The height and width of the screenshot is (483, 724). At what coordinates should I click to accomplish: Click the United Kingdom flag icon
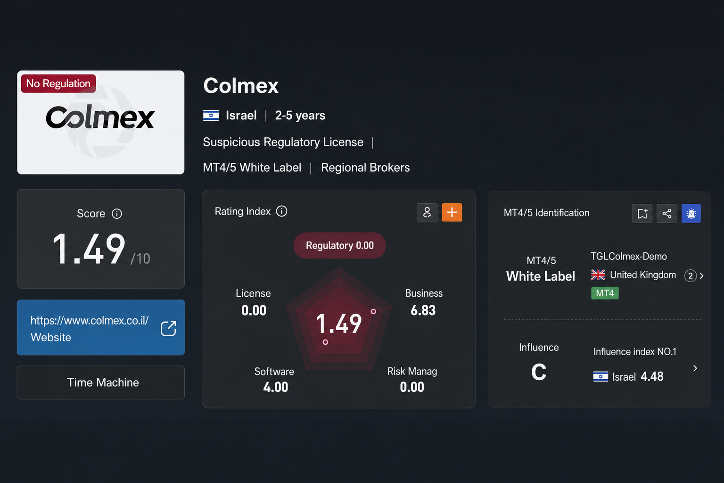598,275
